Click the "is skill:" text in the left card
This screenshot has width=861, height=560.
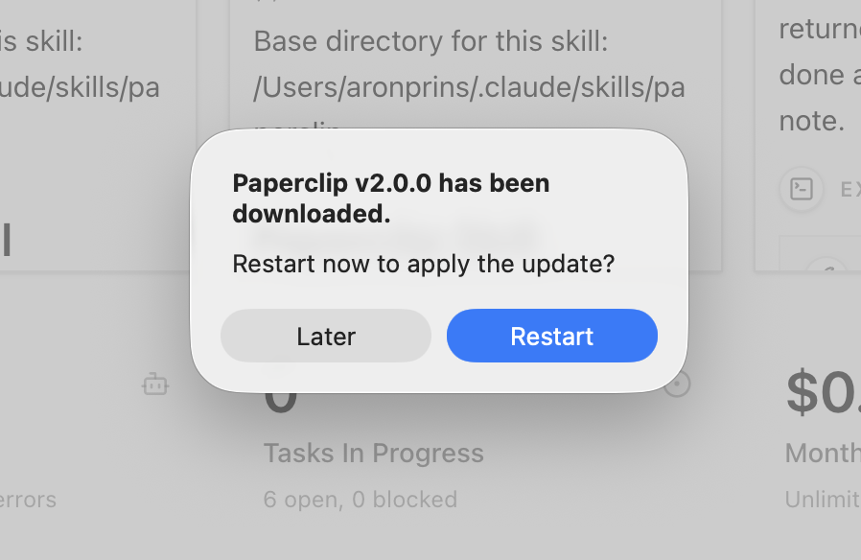coord(41,42)
